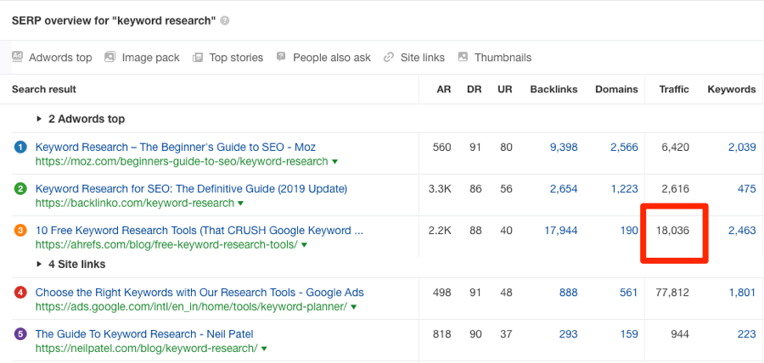The width and height of the screenshot is (764, 363).
Task: Open Keyword Research for SEO Definitive Guide result
Action: pos(191,188)
